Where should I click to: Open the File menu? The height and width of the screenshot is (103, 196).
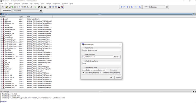coord(2,4)
